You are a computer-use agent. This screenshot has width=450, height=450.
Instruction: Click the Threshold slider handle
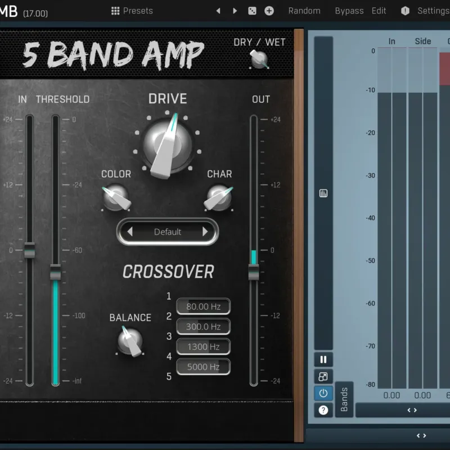pos(55,272)
